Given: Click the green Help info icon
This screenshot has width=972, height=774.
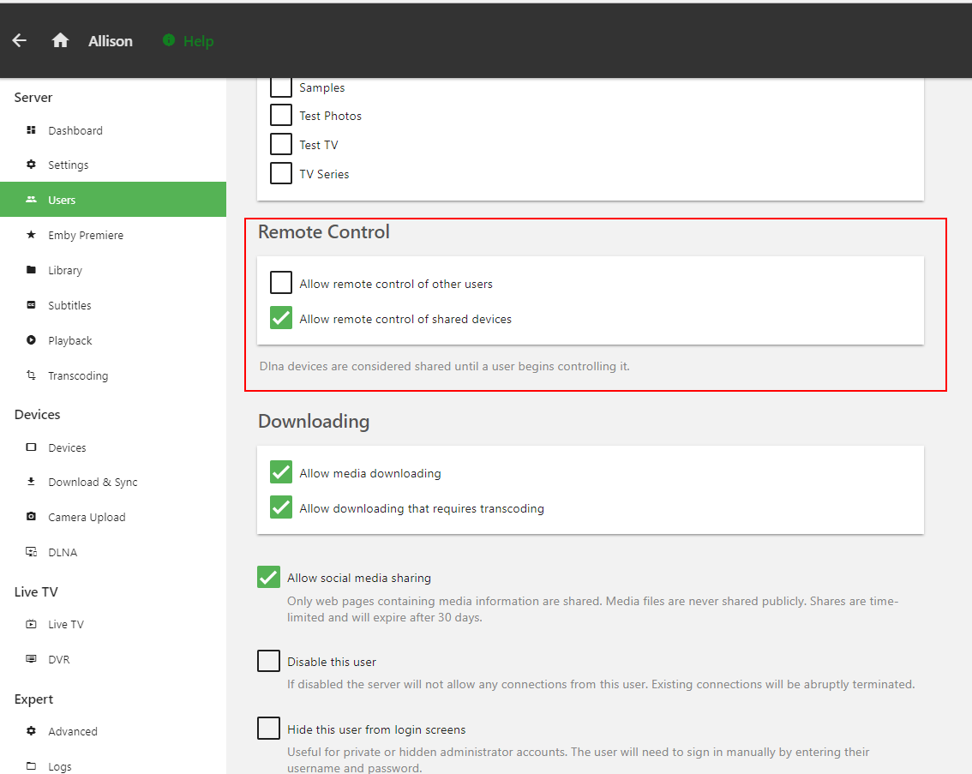Looking at the screenshot, I should click(x=169, y=40).
